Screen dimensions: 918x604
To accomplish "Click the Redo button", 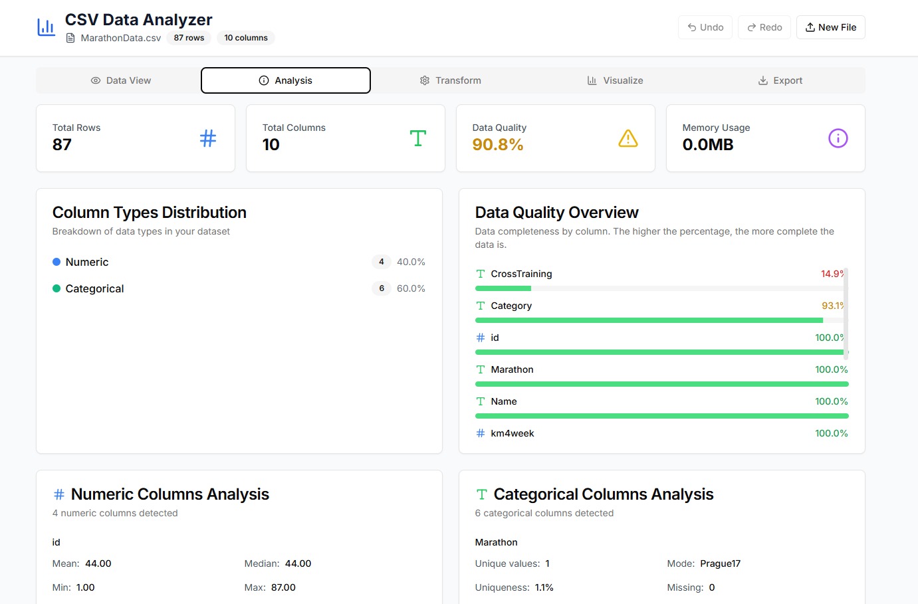I will coord(764,27).
